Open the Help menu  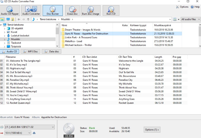point(195,7)
